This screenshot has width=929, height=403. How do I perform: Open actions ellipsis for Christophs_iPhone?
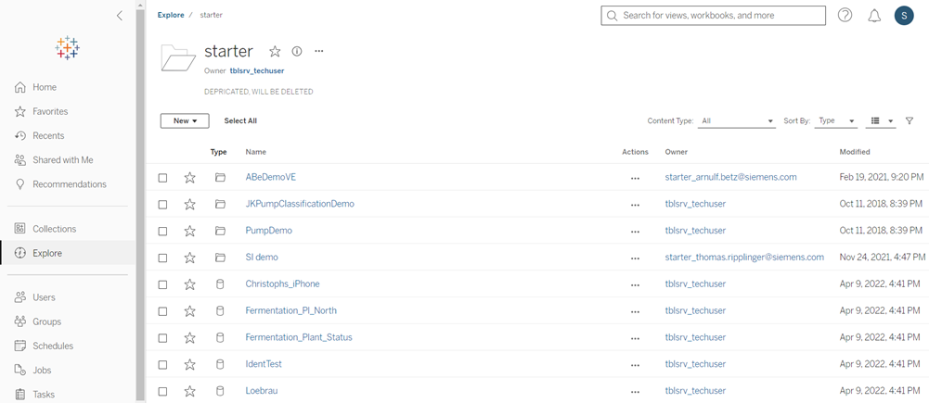[x=635, y=284]
